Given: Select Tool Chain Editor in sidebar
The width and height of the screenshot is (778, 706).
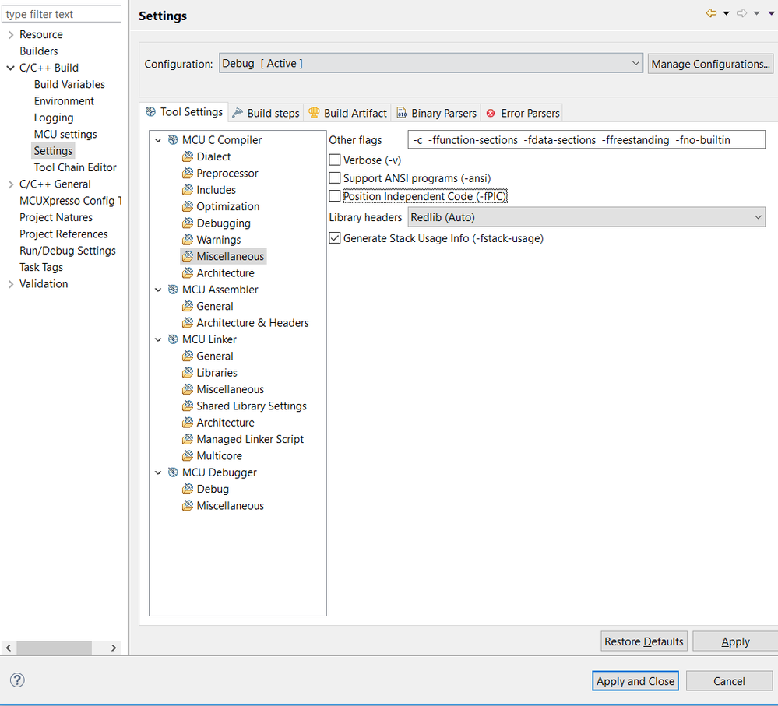Looking at the screenshot, I should pos(75,167).
